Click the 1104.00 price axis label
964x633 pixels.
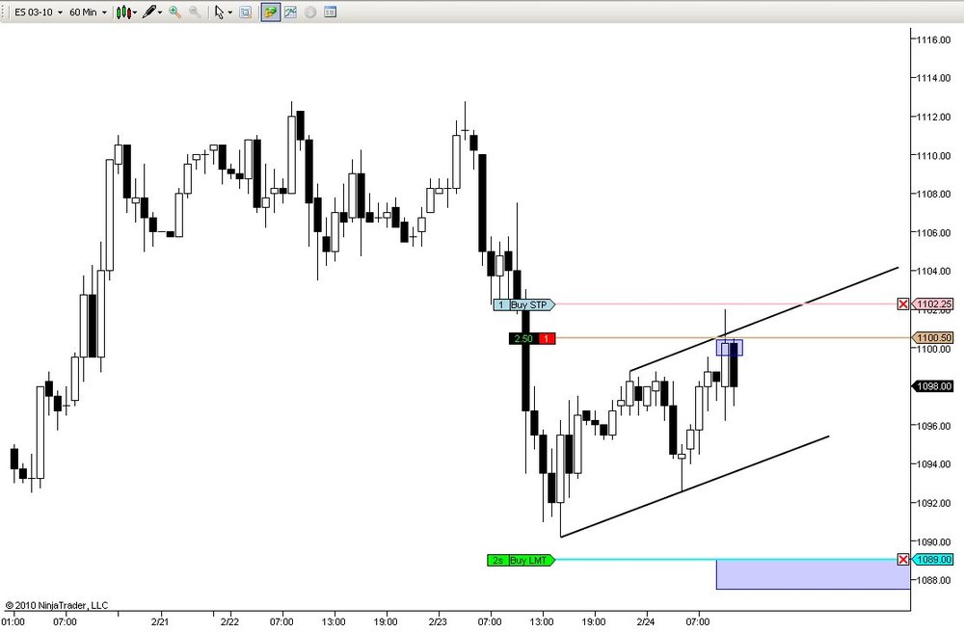[933, 271]
